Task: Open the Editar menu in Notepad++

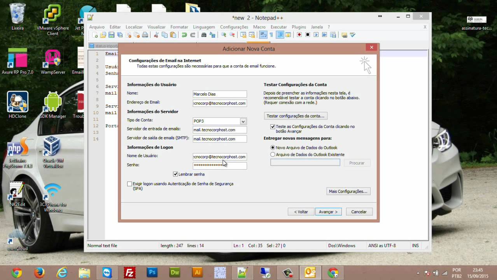Action: (115, 27)
